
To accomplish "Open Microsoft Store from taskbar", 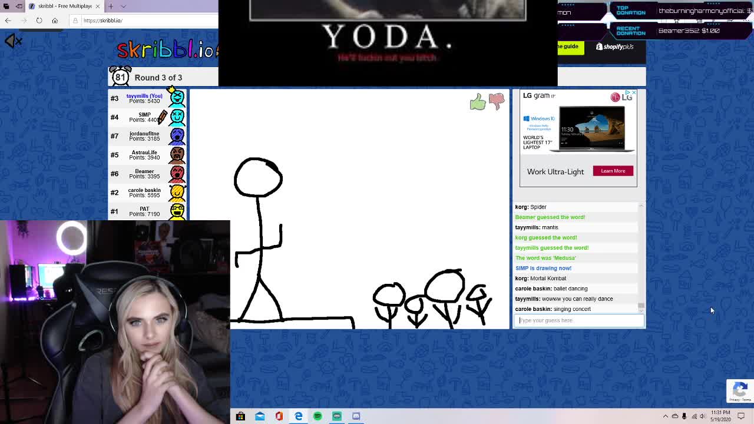I will tap(240, 416).
